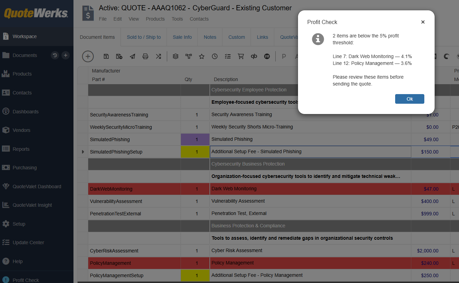The height and width of the screenshot is (283, 459).
Task: Click the Print icon in toolbar
Action: (x=145, y=56)
